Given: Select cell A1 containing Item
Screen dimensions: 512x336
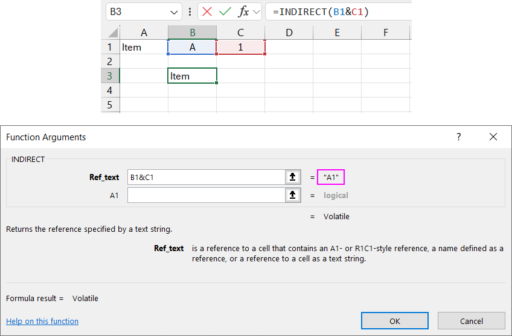Looking at the screenshot, I should tap(144, 47).
